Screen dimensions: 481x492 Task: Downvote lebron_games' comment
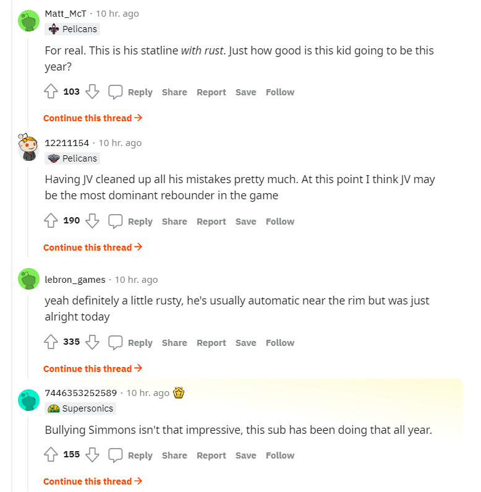point(92,343)
